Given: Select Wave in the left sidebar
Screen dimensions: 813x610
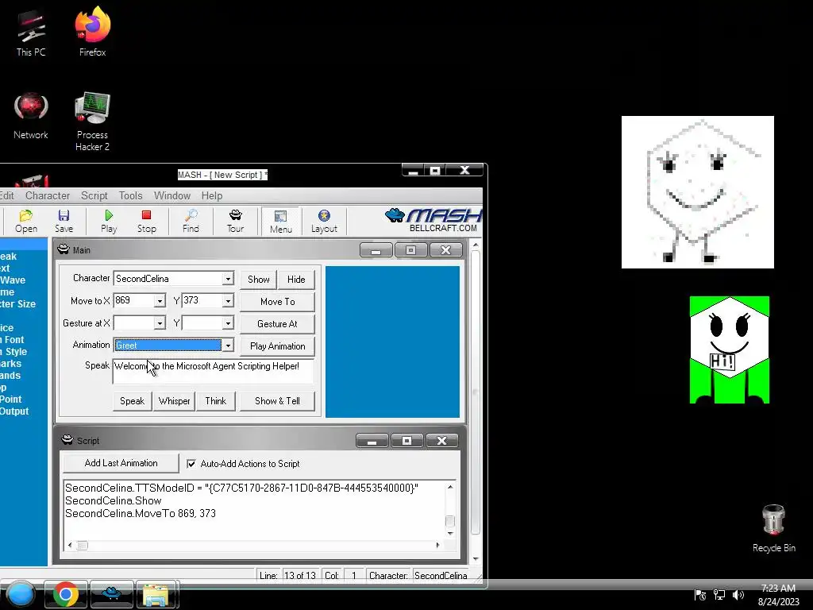Looking at the screenshot, I should (13, 280).
